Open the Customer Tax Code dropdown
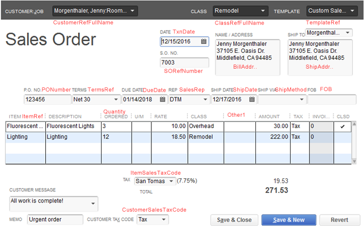This screenshot has width=364, height=227. tap(164, 219)
